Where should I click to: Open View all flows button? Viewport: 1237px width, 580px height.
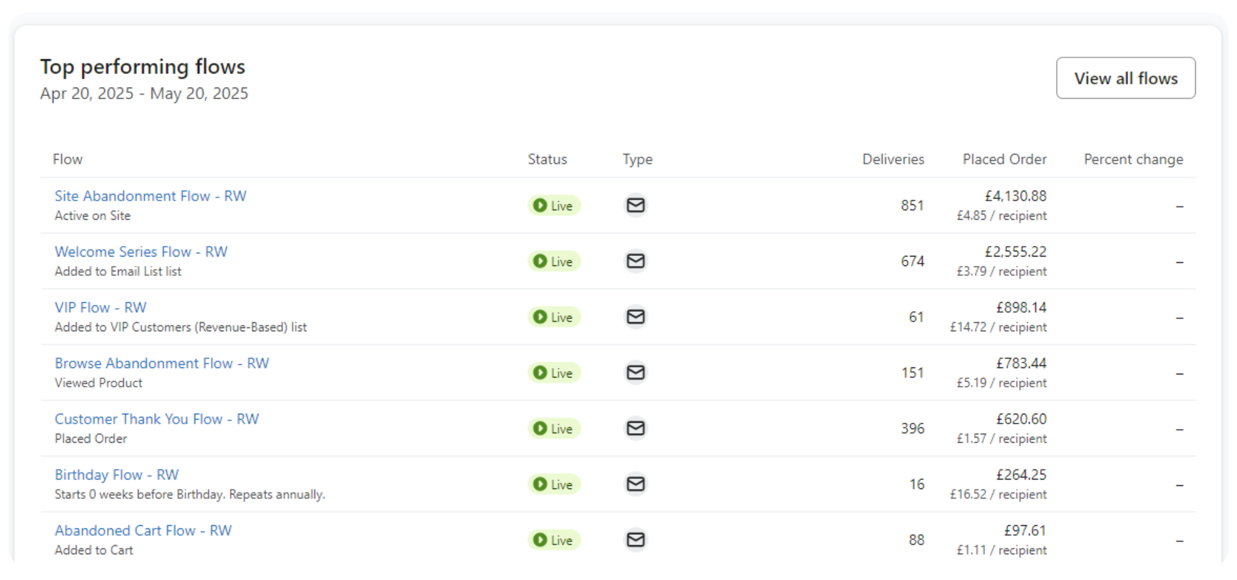1126,78
